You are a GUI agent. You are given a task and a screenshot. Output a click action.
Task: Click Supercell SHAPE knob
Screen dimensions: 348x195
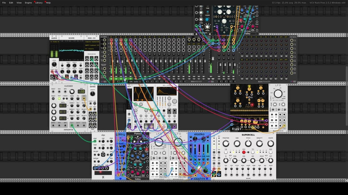271,144
